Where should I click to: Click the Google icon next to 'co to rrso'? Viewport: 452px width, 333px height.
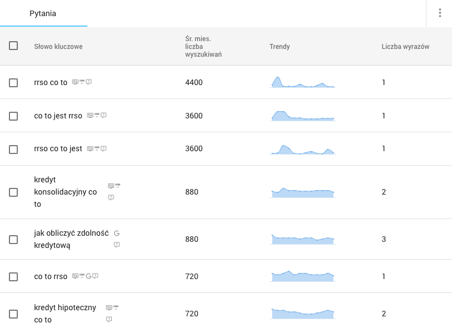coord(89,276)
